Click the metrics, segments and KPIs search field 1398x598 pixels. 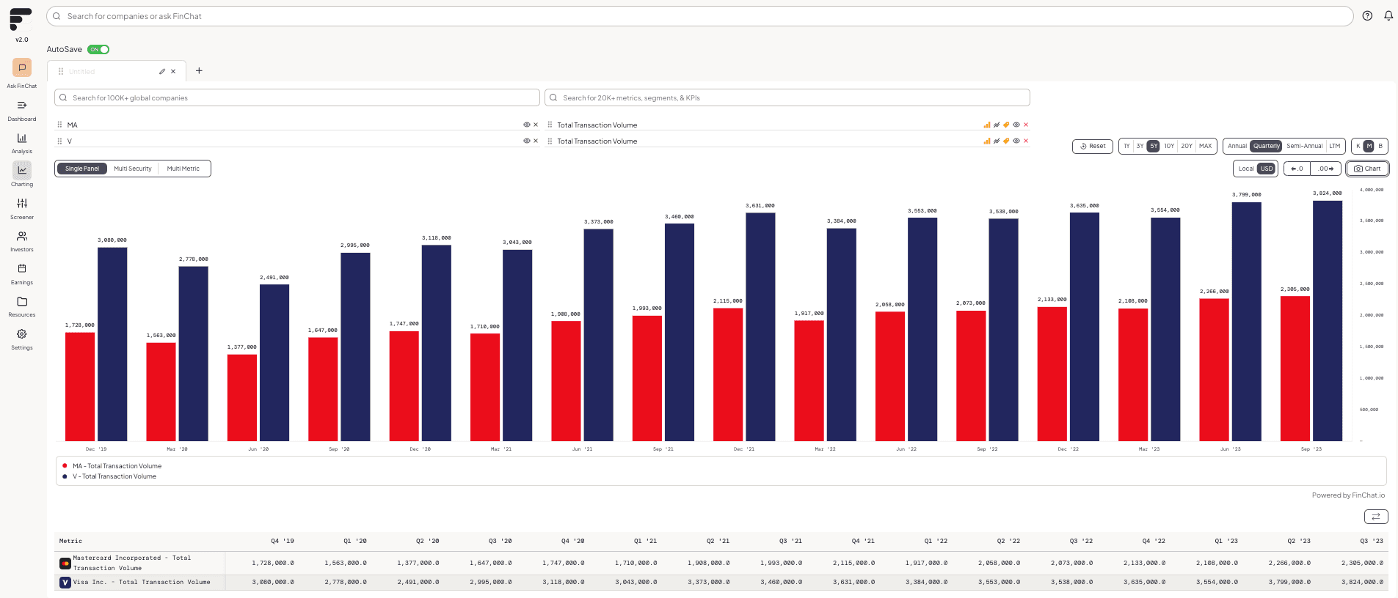[787, 97]
